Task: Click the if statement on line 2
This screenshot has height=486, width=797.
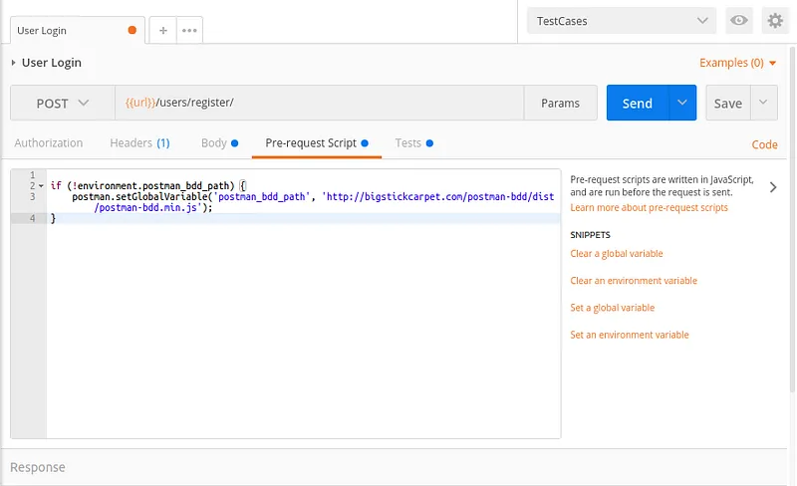Action: coord(147,185)
